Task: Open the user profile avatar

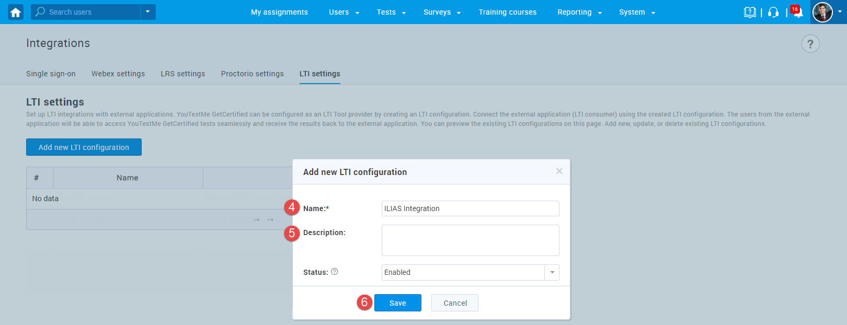Action: (x=822, y=12)
